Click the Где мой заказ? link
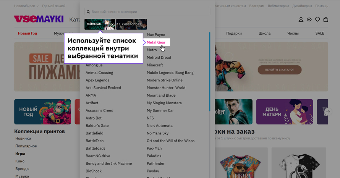Viewport: 340px width, 178px height. click(x=54, y=6)
